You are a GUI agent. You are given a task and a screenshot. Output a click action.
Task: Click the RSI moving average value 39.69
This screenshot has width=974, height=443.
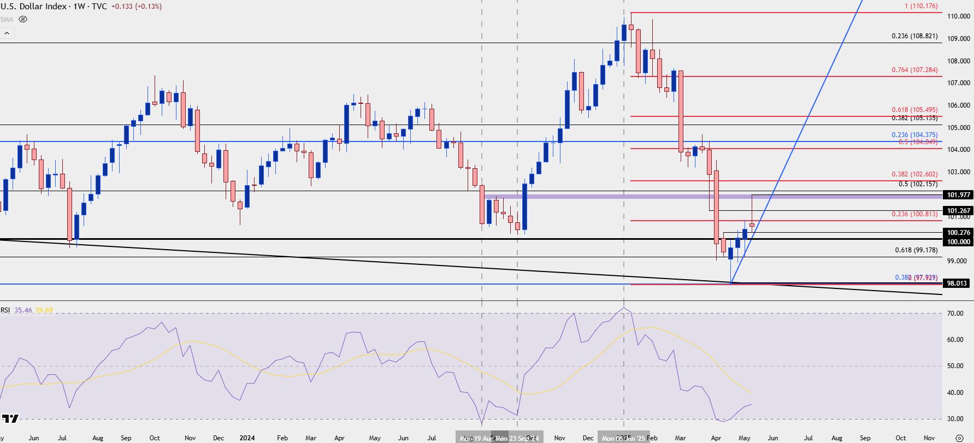coord(44,310)
